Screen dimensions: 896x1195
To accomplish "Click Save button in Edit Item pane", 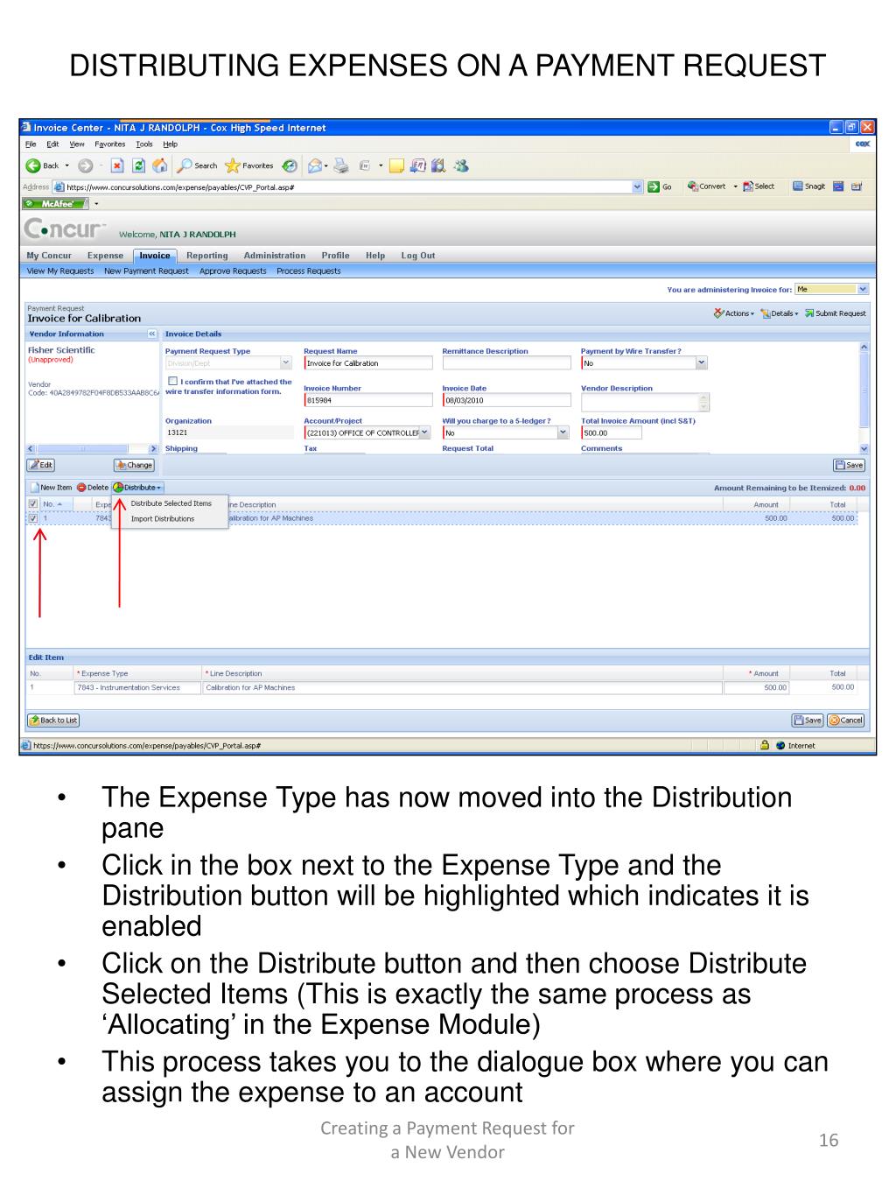I will (808, 721).
